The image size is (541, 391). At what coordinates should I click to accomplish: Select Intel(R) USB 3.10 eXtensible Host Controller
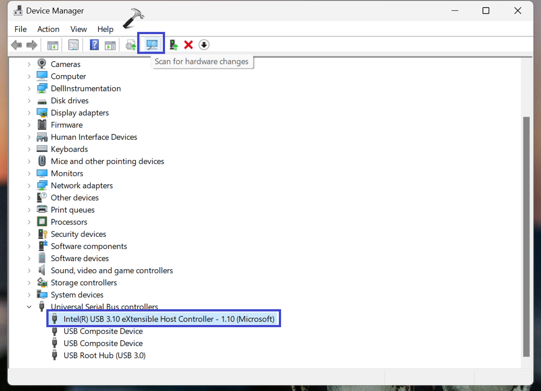(169, 319)
